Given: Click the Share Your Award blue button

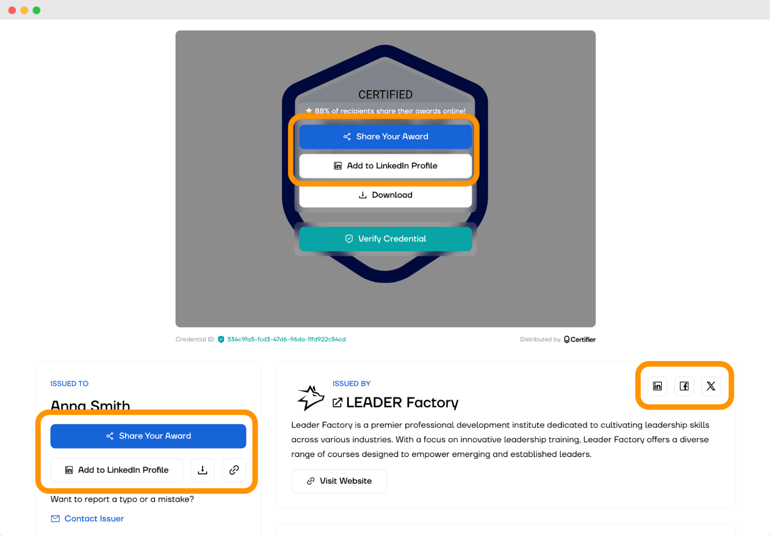Looking at the screenshot, I should (385, 137).
